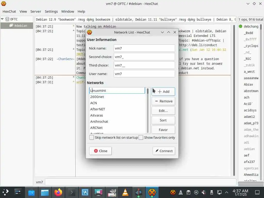Click the HexChat logo in the main window corner

click(x=4, y=3)
